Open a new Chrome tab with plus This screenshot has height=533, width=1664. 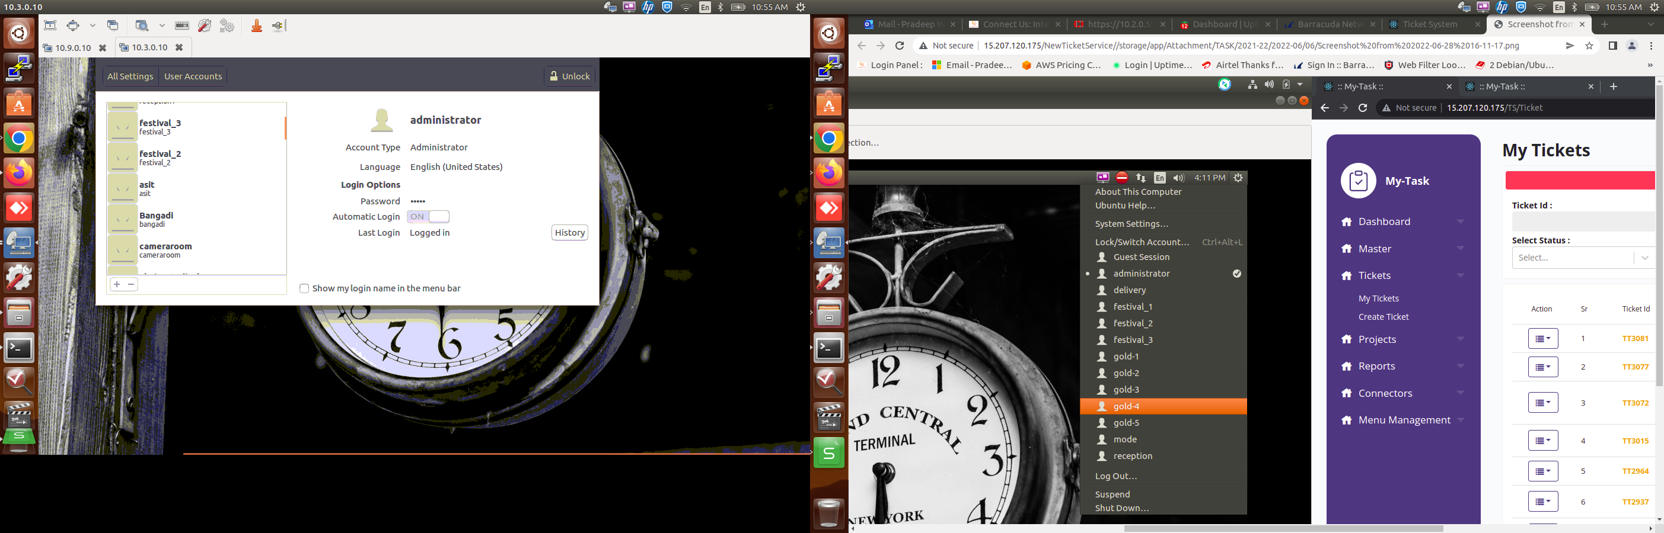click(1605, 24)
